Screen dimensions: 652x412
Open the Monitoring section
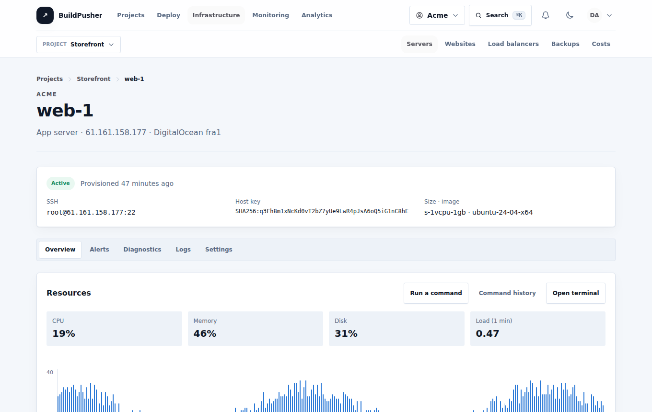[x=271, y=15]
